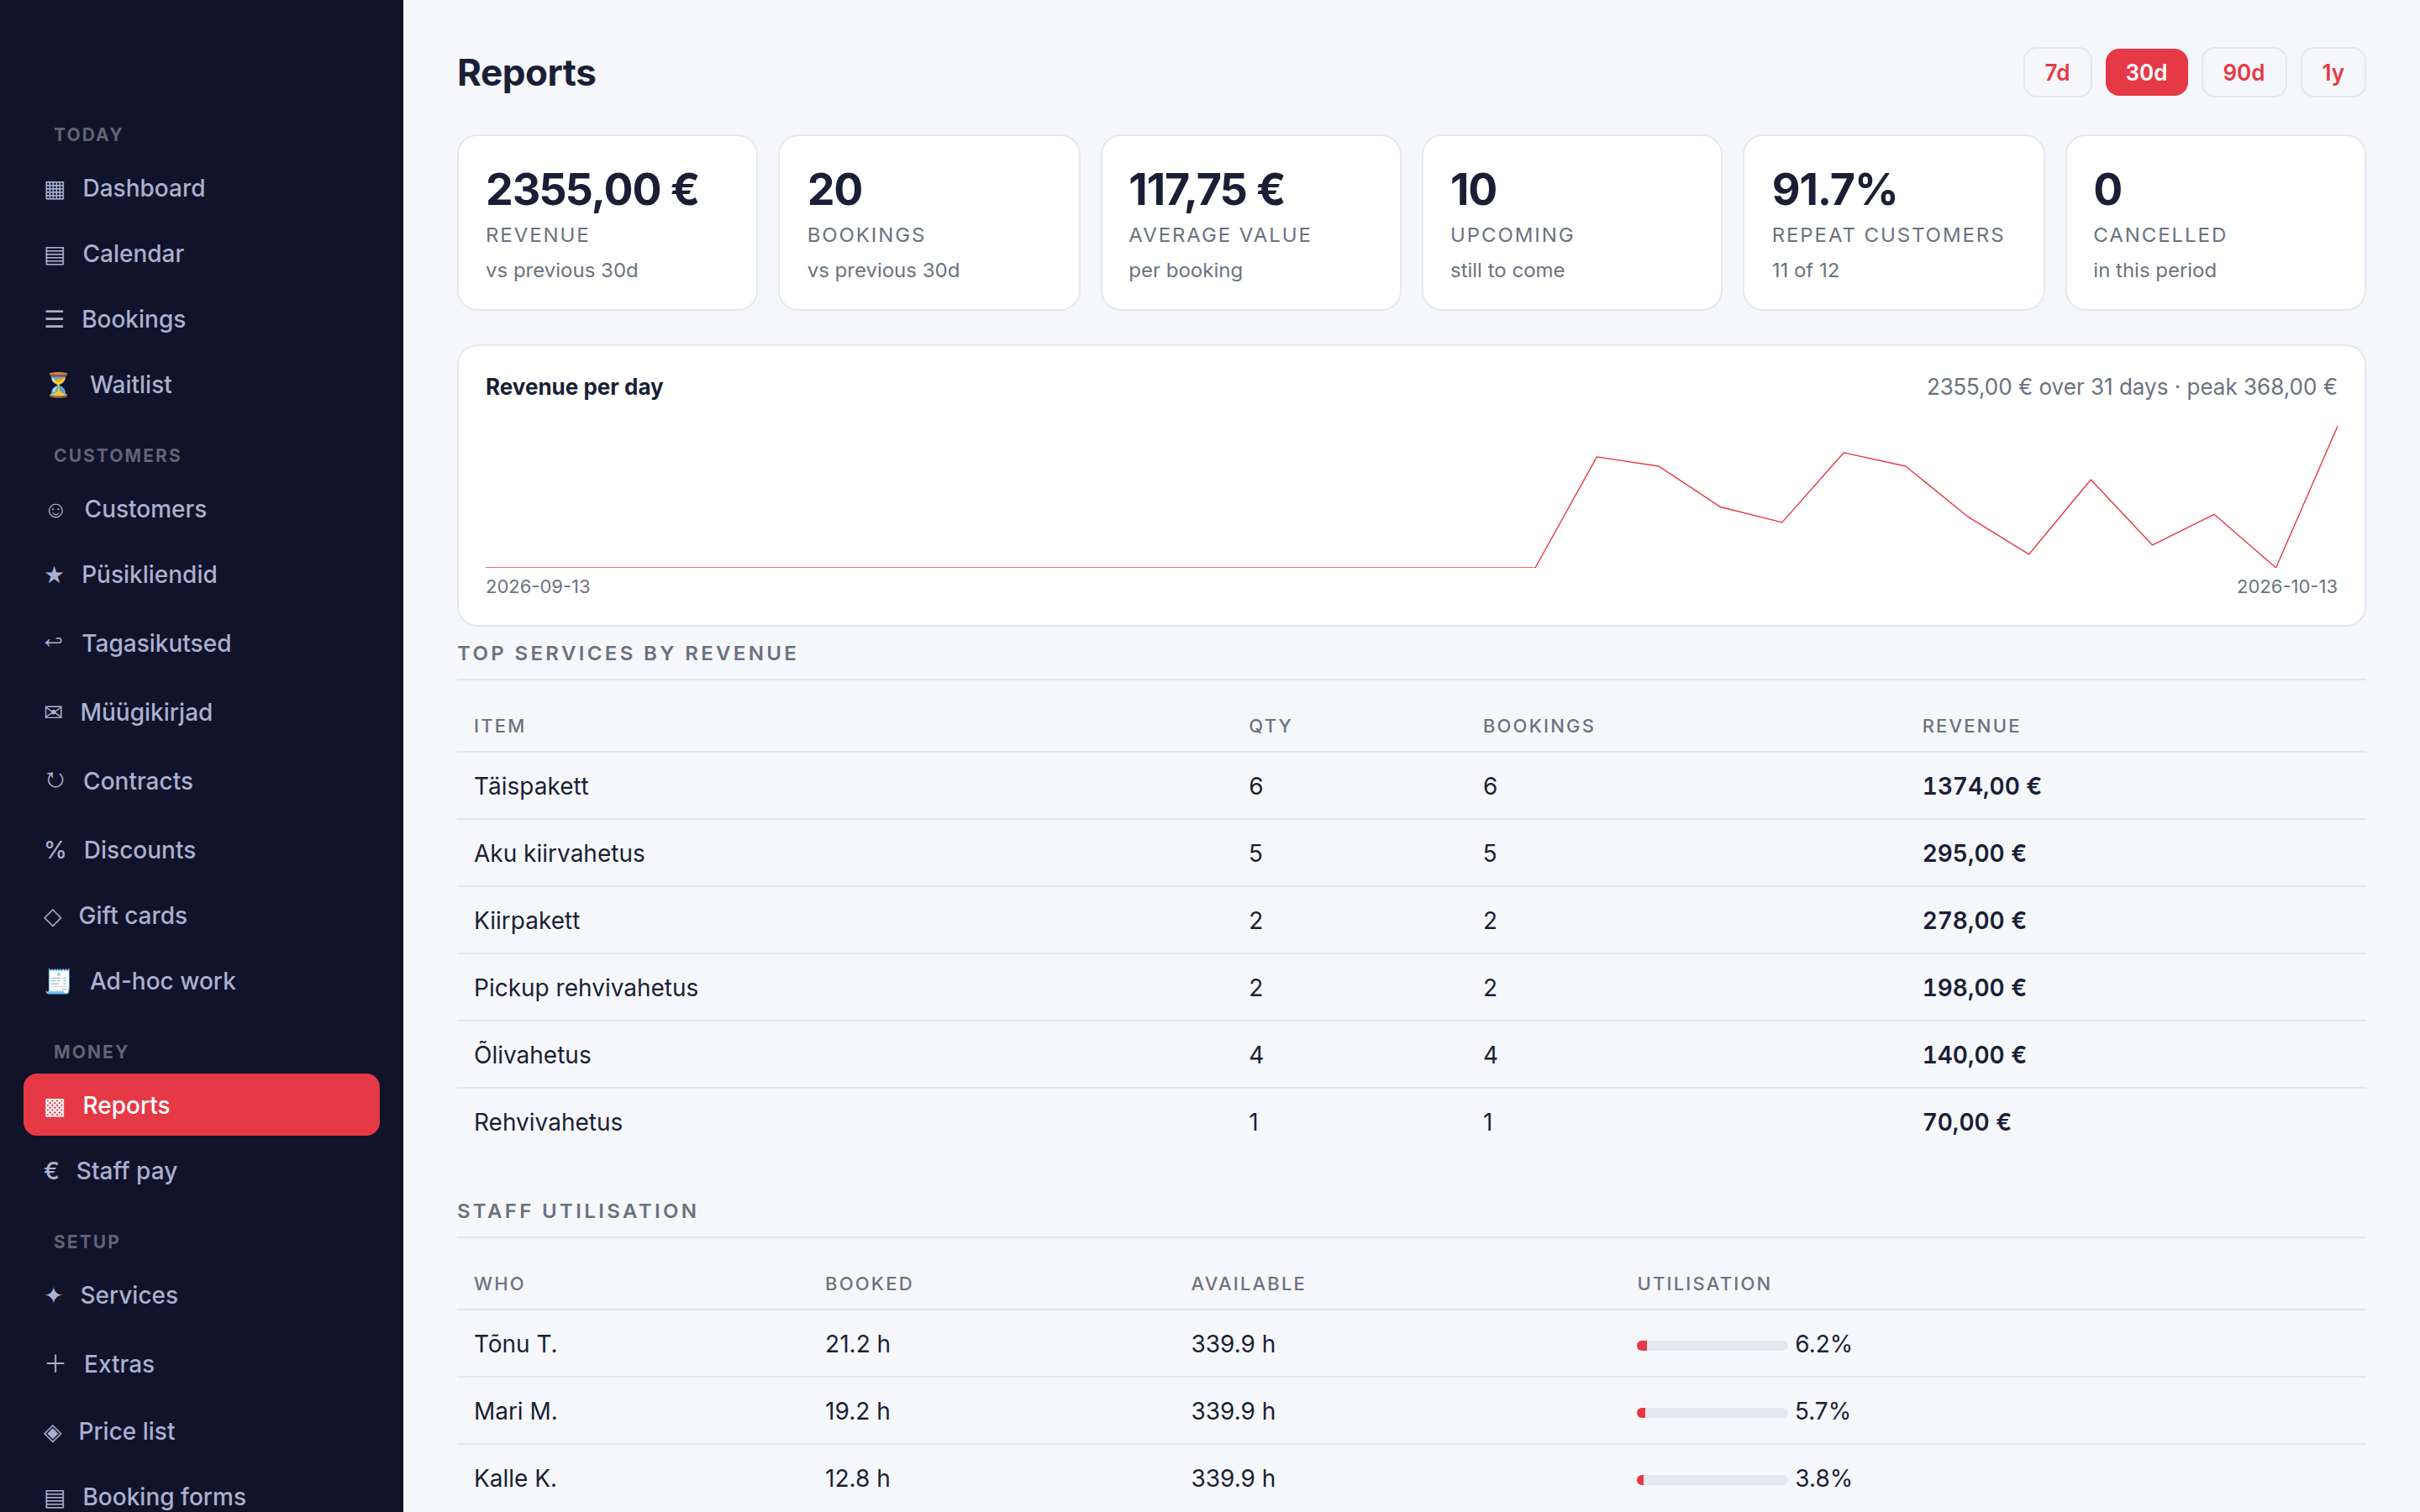Switch report range to 7d

2056,73
